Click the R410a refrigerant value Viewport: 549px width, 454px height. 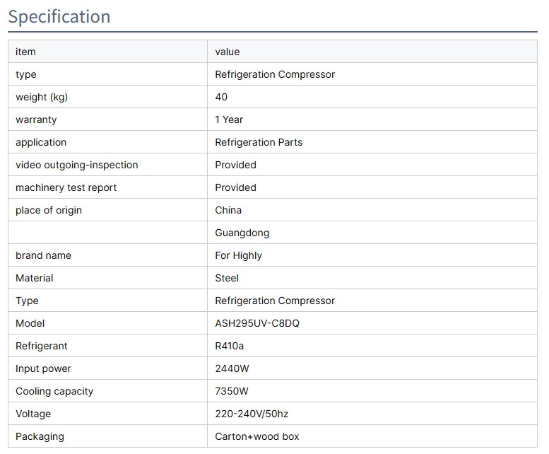(x=230, y=346)
